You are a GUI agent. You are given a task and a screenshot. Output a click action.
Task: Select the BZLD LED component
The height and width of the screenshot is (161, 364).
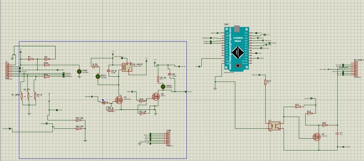click(x=98, y=76)
